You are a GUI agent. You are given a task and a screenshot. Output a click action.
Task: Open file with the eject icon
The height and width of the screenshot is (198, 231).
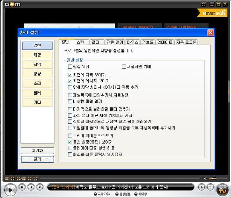[x=202, y=187]
